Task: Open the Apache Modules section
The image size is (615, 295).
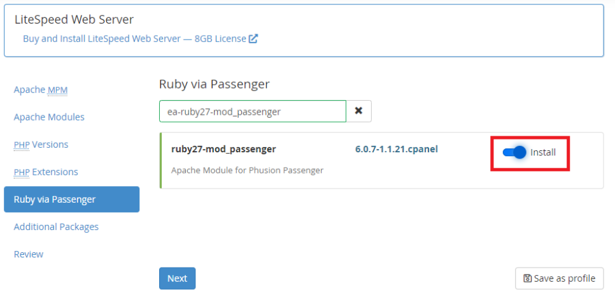Action: pos(49,117)
